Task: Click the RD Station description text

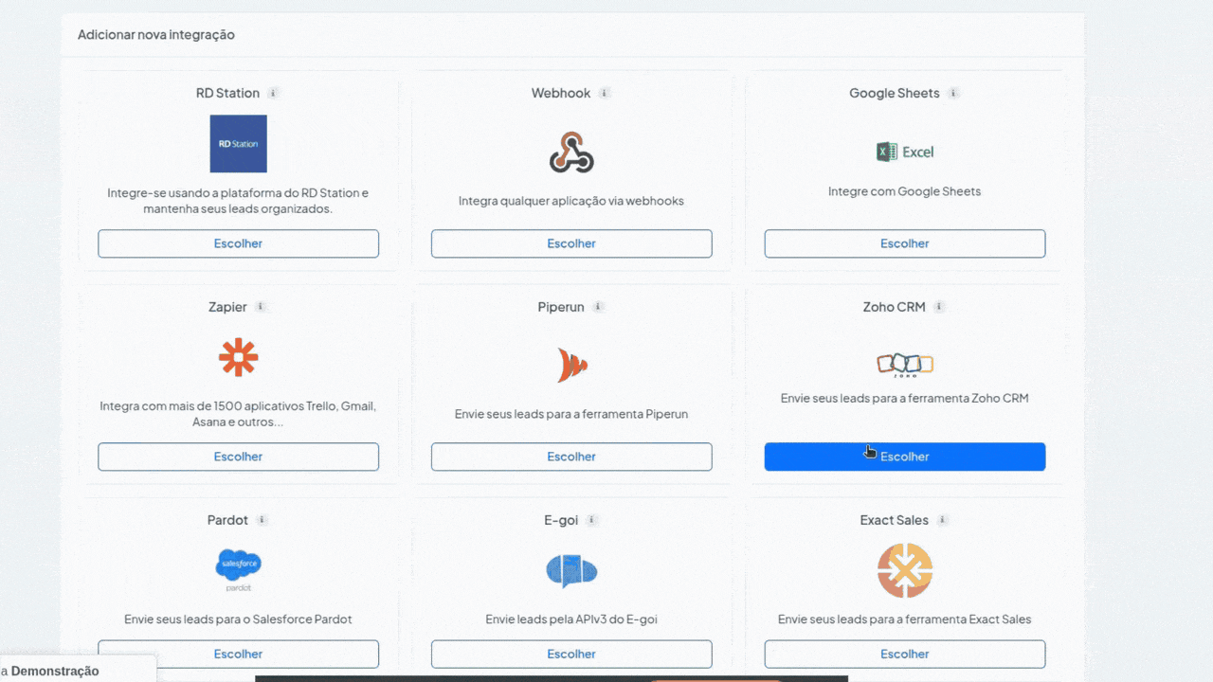Action: pyautogui.click(x=238, y=201)
